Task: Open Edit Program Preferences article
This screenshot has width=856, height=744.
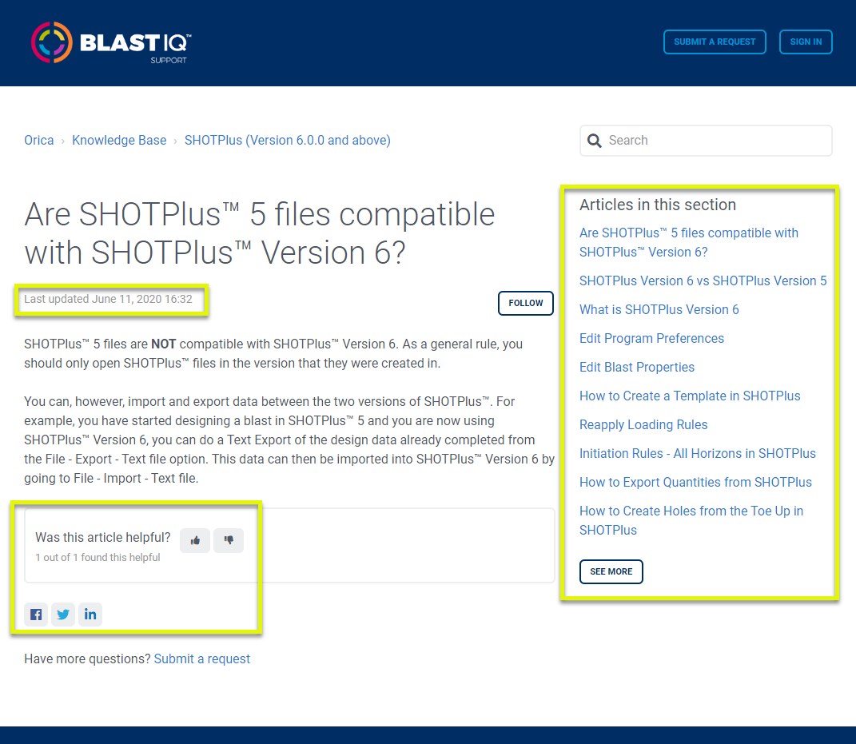Action: 652,338
